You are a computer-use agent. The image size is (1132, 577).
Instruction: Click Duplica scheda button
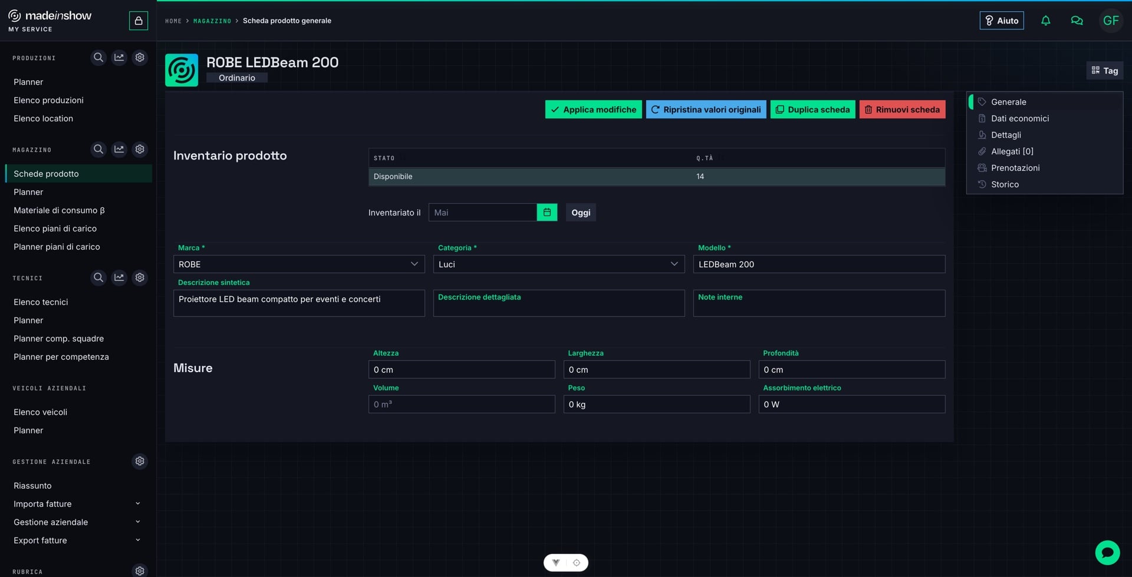point(812,110)
